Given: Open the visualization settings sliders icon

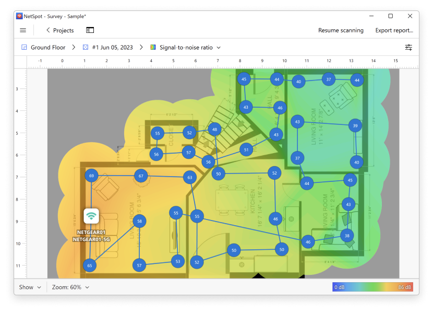Looking at the screenshot, I should tap(408, 47).
